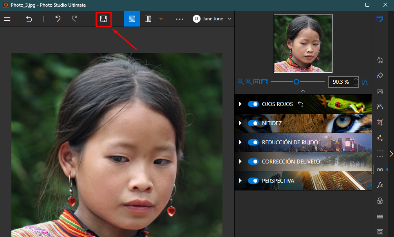The height and width of the screenshot is (237, 394).
Task: Select the Eraser tool in the sidebar
Action: (x=380, y=75)
